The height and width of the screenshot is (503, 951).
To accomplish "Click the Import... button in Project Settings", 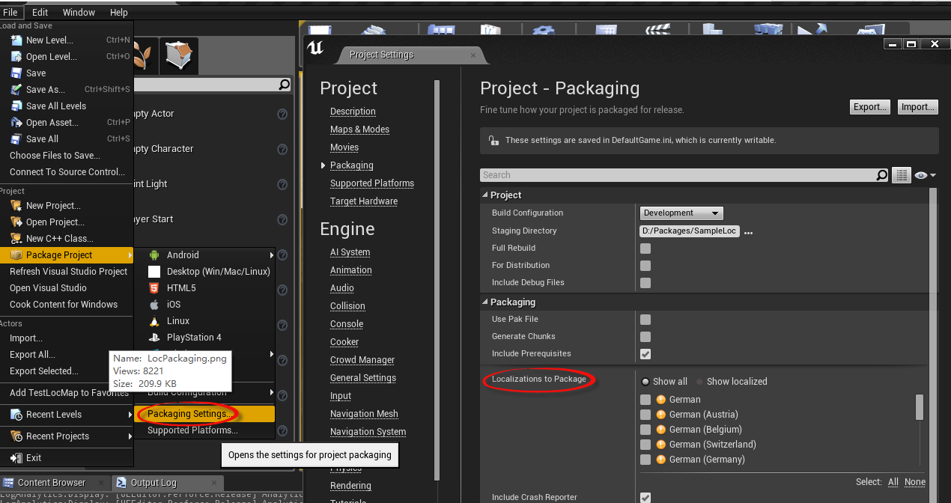I will 918,107.
